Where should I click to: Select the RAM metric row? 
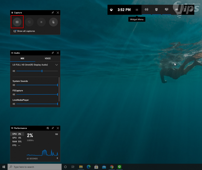pyautogui.click(x=17, y=141)
